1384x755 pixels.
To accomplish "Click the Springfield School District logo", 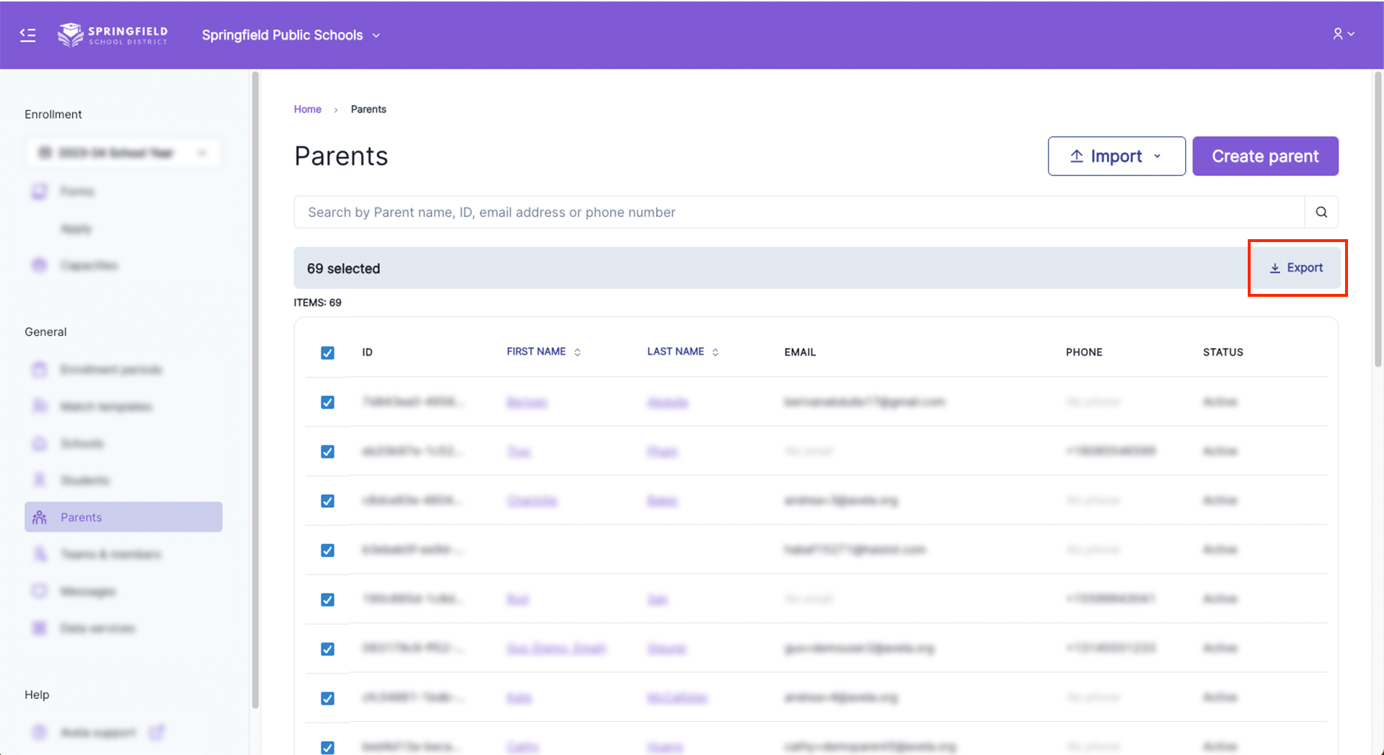I will pyautogui.click(x=112, y=35).
